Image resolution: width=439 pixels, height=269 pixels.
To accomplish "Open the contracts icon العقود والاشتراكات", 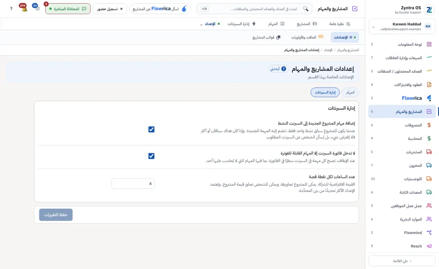I will pos(429,84).
